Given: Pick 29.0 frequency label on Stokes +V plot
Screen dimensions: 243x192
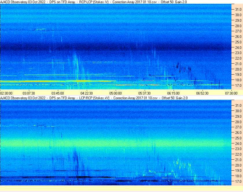Looking at the screenshot, I should [238, 116].
